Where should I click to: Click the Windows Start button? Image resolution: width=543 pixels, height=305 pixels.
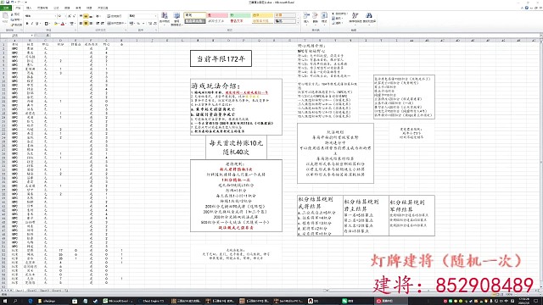click(5, 302)
